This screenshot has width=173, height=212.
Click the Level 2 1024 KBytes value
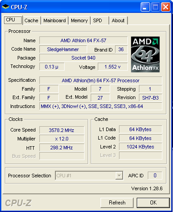coord(141,147)
